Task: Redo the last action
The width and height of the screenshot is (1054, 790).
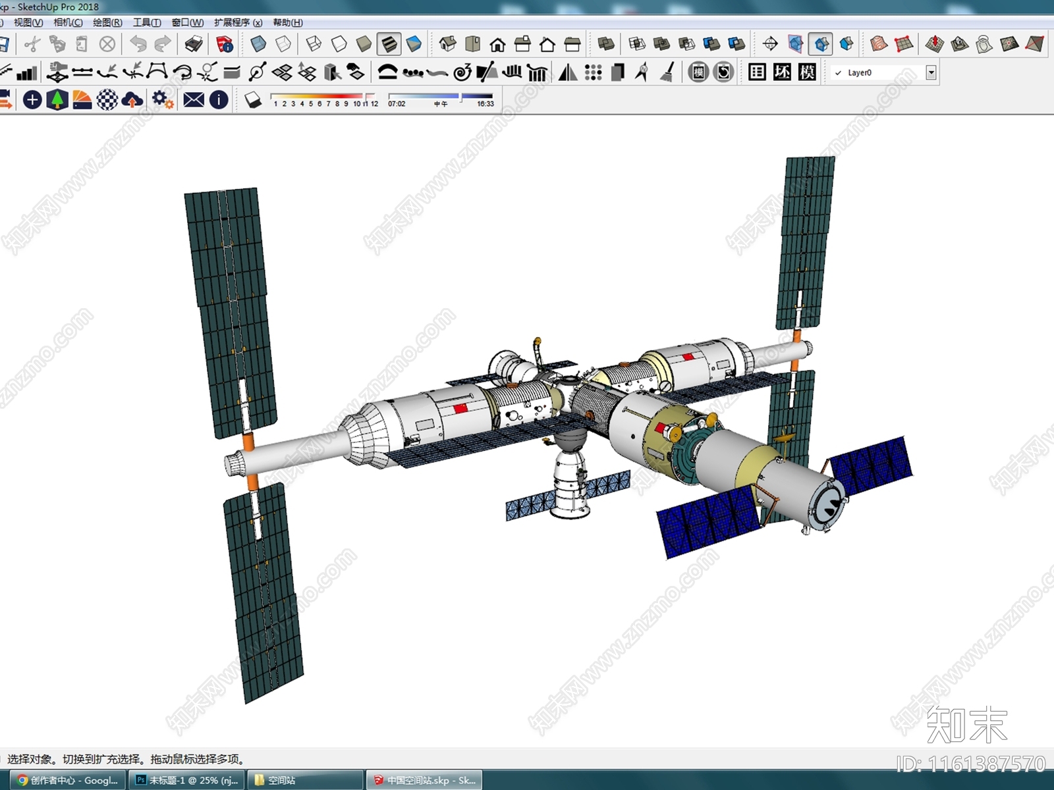Action: (x=163, y=45)
